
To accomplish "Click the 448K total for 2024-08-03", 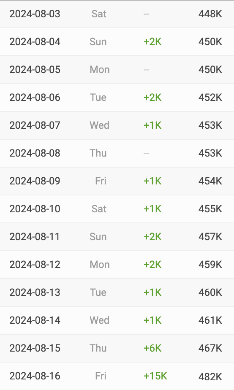I will [x=210, y=14].
